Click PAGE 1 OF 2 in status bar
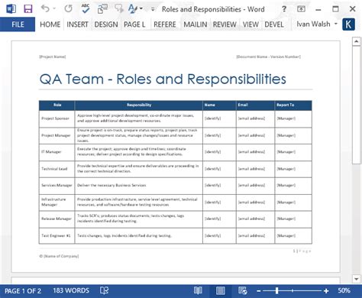The height and width of the screenshot is (298, 362). pos(23,291)
